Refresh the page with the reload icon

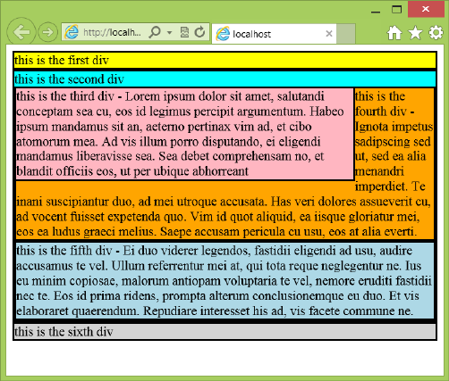pos(199,32)
